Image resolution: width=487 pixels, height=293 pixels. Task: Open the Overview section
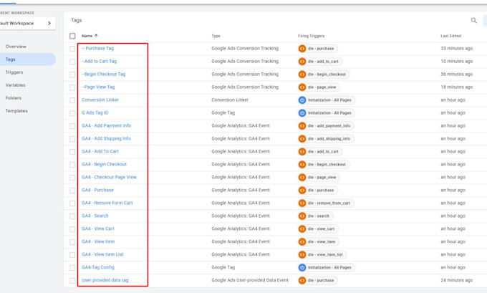(16, 47)
